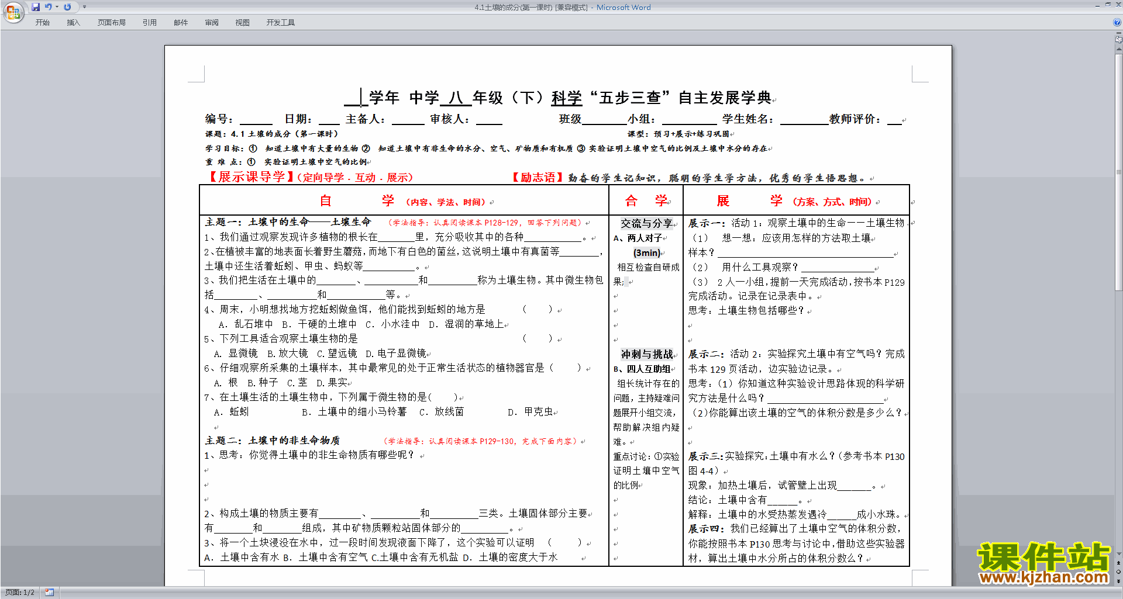Click the 冲刺与挑战 text in the middle column

coord(646,354)
